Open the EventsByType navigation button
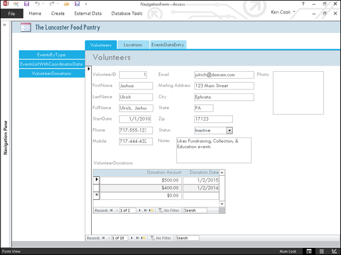Screen dimensions: 341x255 click(x=52, y=55)
